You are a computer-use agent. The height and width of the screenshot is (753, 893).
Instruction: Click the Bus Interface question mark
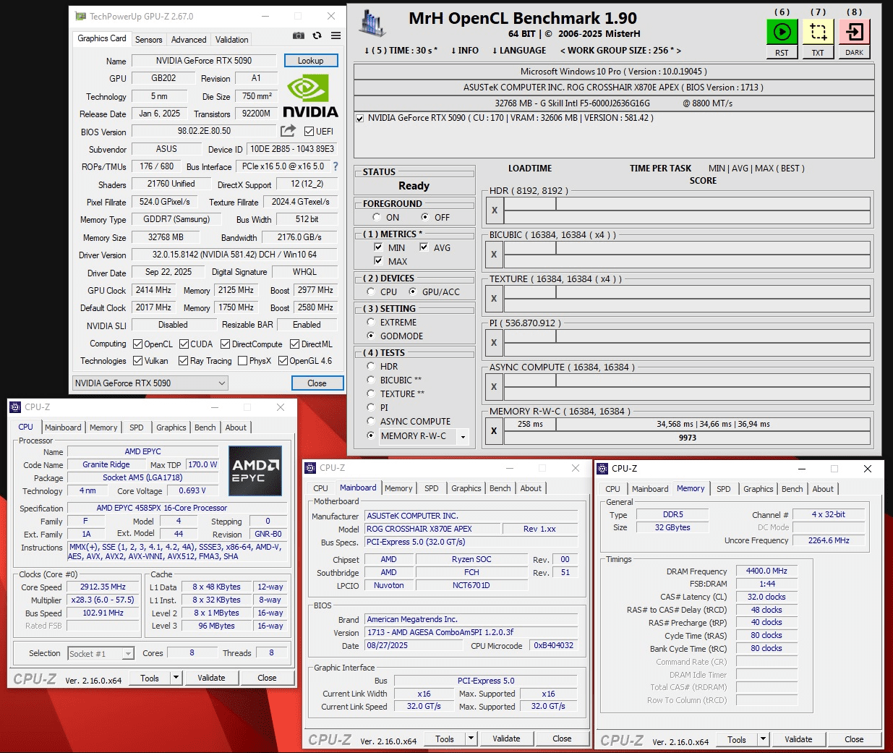(x=336, y=166)
